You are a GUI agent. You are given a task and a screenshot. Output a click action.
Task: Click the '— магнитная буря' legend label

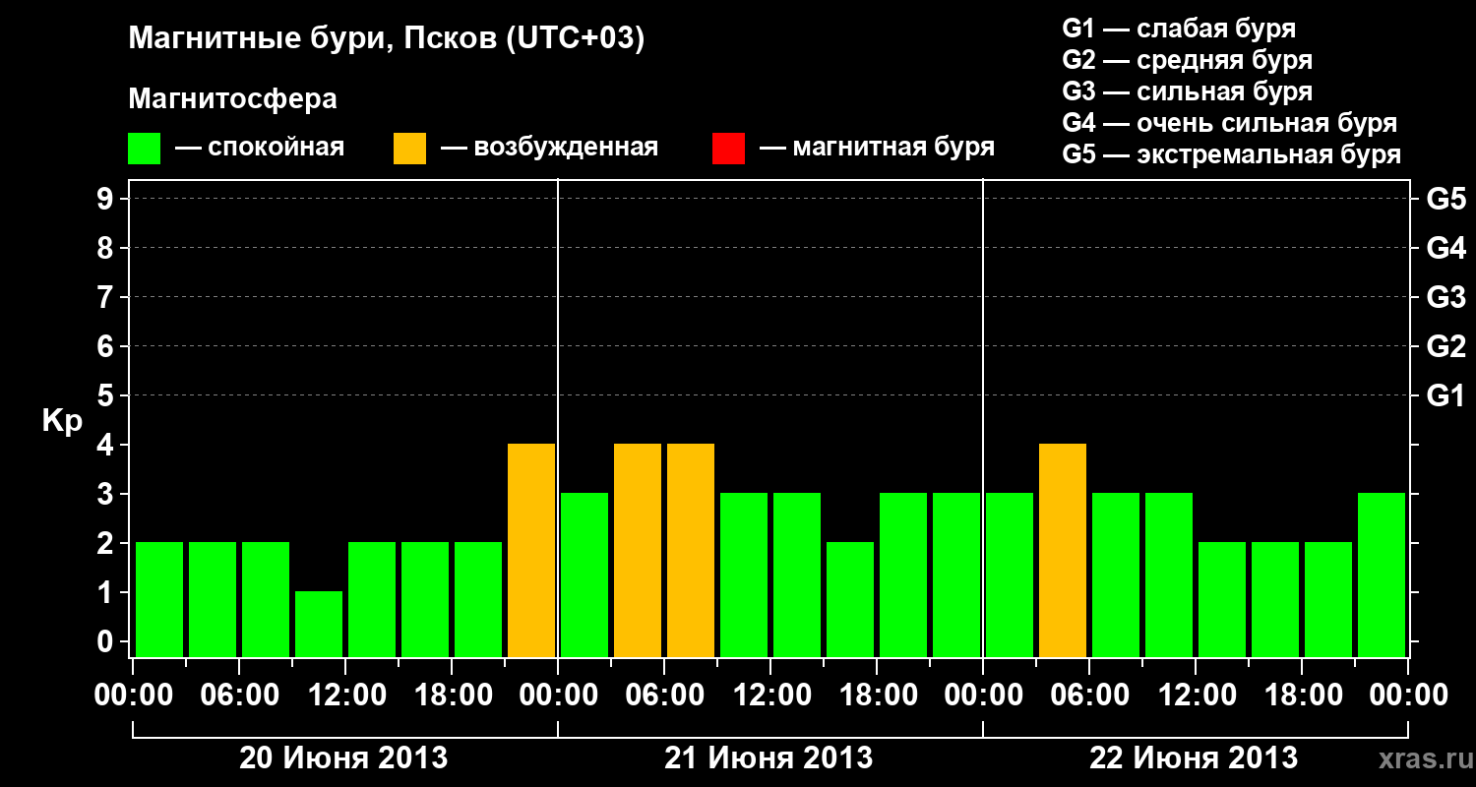tap(877, 148)
